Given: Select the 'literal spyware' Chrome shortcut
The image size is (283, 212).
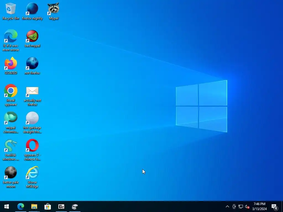Looking at the screenshot, I should [11, 95].
